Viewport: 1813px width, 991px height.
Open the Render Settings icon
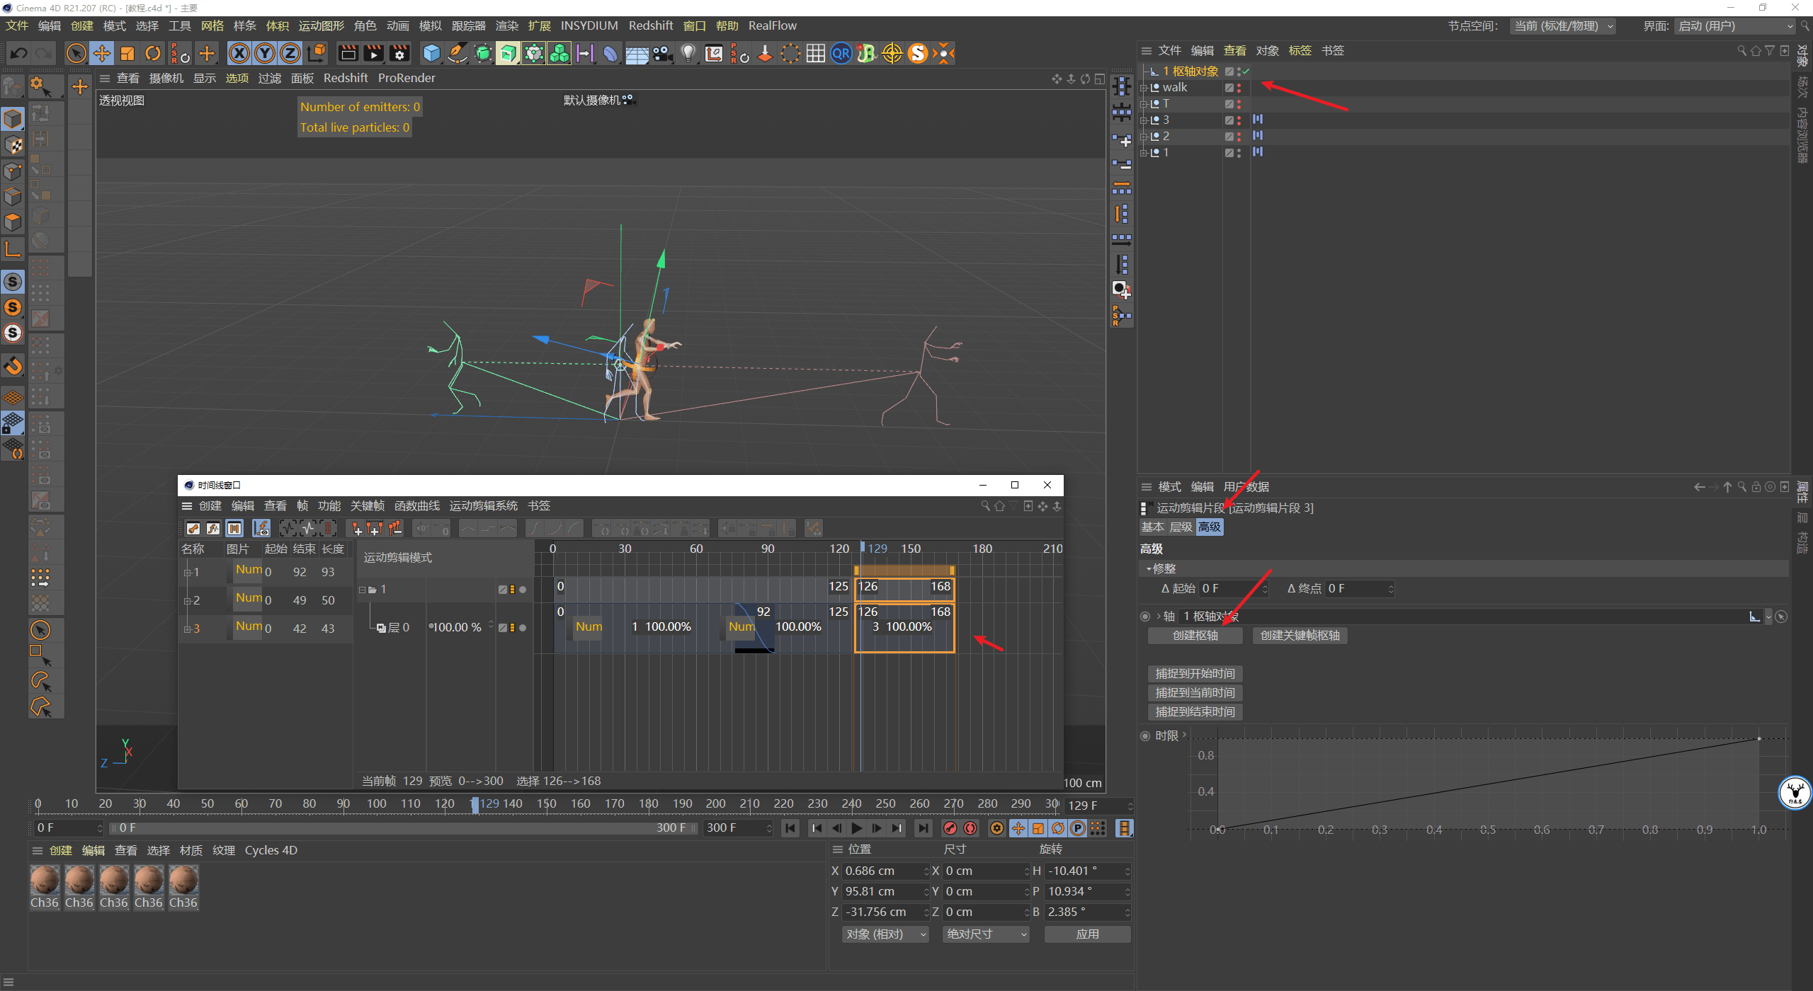tap(400, 53)
